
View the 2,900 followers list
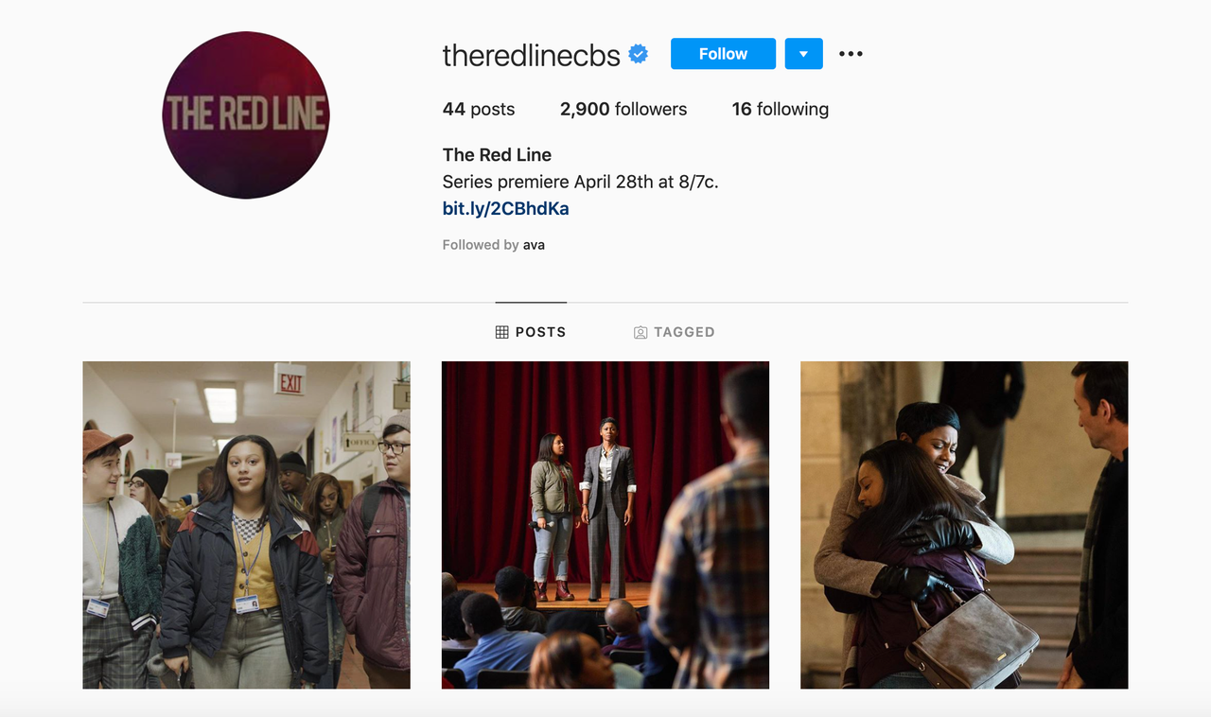tap(623, 109)
